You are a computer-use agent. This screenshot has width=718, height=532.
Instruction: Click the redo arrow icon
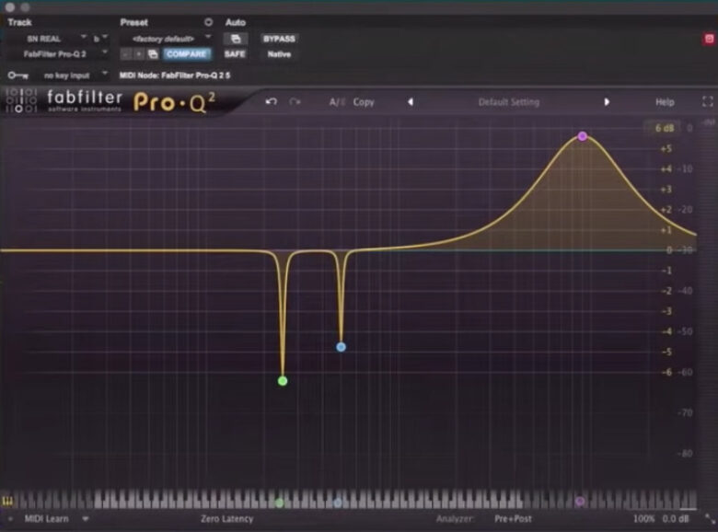point(295,101)
